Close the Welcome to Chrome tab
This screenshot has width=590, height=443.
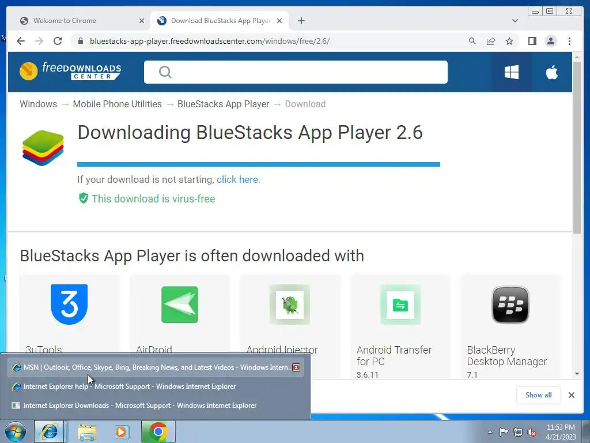(x=142, y=21)
